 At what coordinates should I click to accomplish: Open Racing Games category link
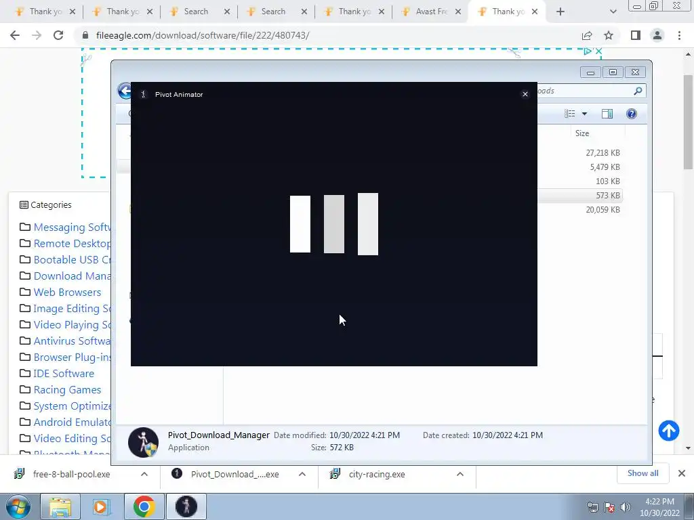pyautogui.click(x=67, y=390)
